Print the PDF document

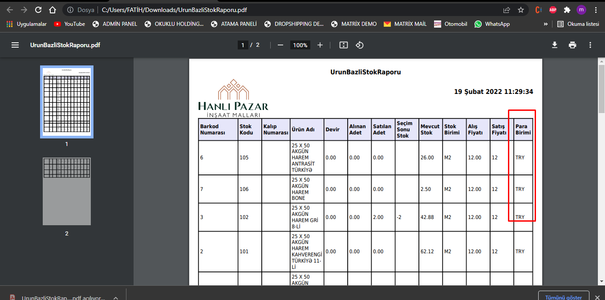[573, 45]
